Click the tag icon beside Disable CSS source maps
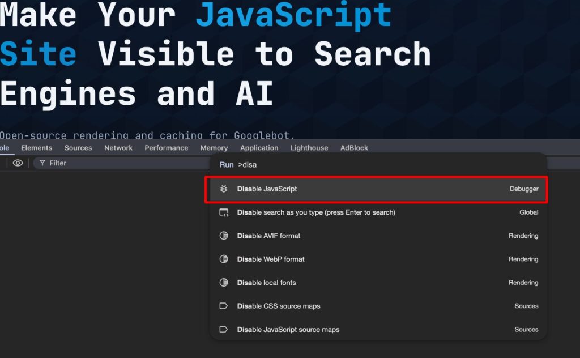The image size is (580, 358). 224,306
